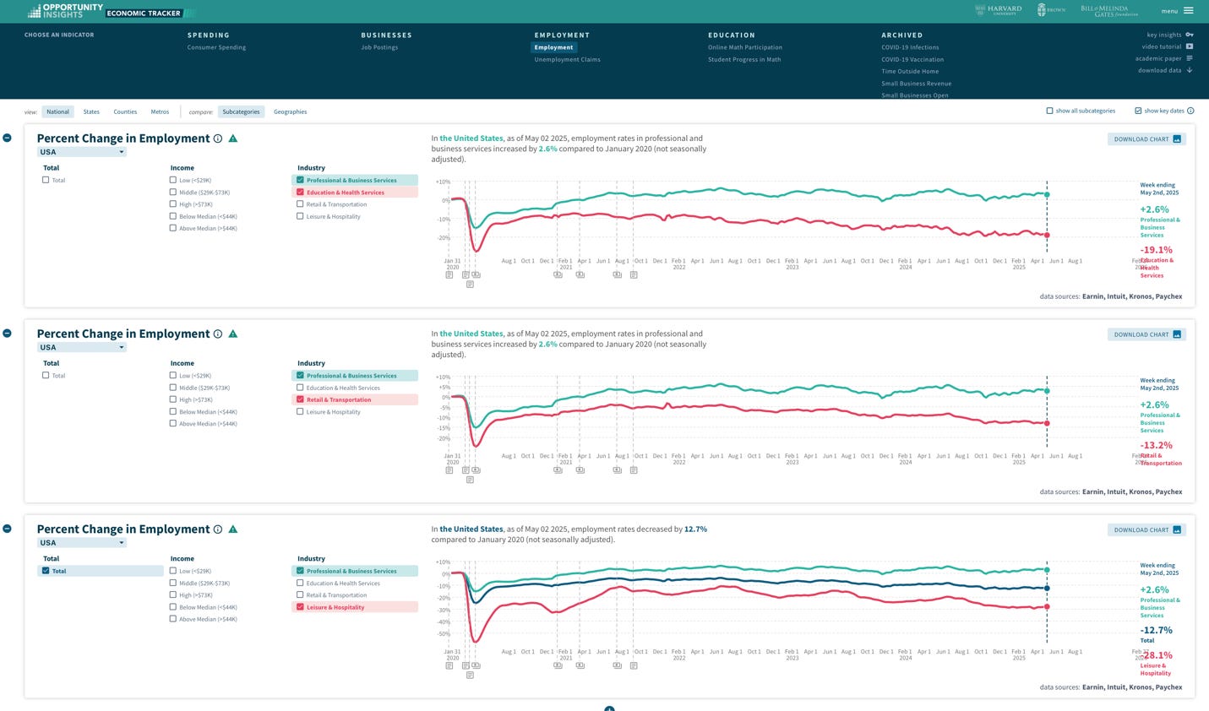Click the Opportunity Insights logo
Screen dimensions: 1209x711
[x=65, y=11]
